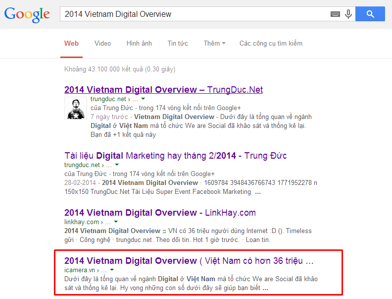Click 'của Trung Đức' author under the first result

point(112,108)
